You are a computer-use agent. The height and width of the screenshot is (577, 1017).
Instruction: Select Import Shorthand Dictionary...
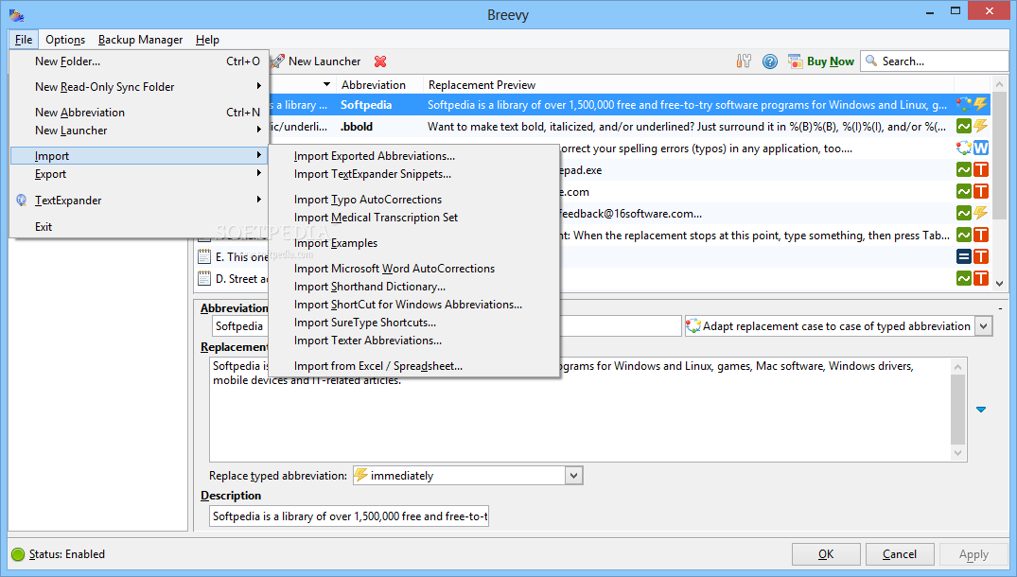pos(413,287)
